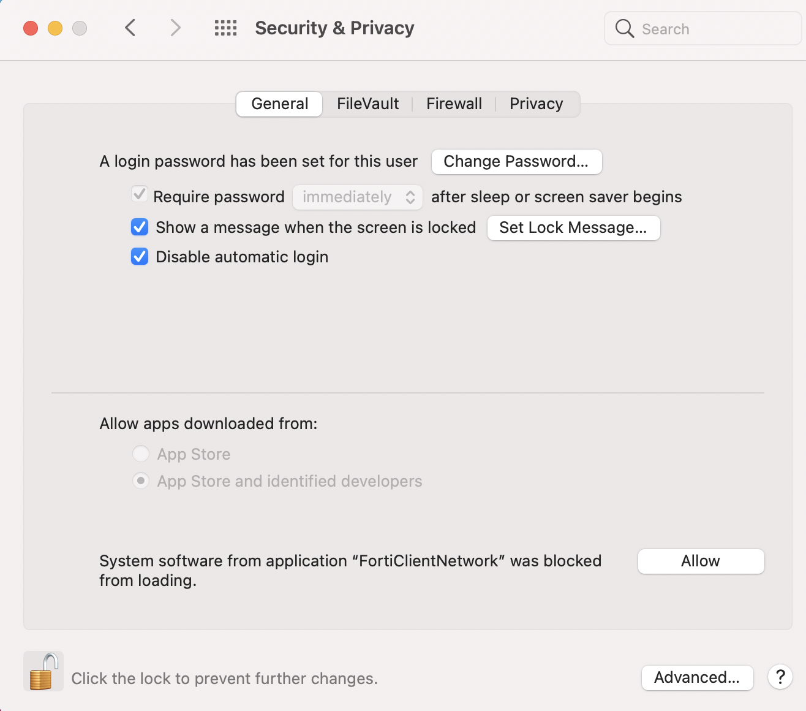This screenshot has height=711, width=806.
Task: Switch to the Firewall tab
Action: click(454, 104)
